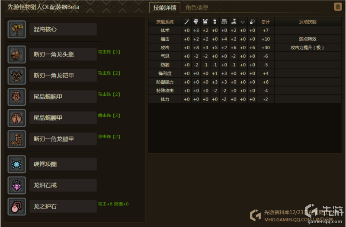Click 攻击珠【3】 next to the helmet
The image size is (346, 227).
[x=109, y=52]
